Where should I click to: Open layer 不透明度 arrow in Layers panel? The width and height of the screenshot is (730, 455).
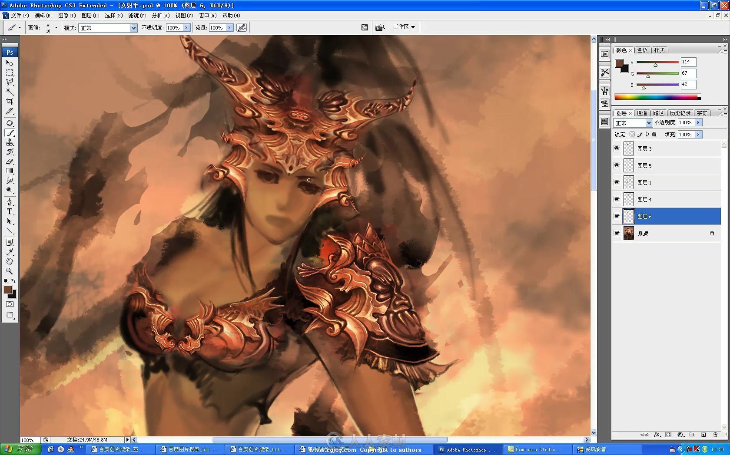click(698, 122)
